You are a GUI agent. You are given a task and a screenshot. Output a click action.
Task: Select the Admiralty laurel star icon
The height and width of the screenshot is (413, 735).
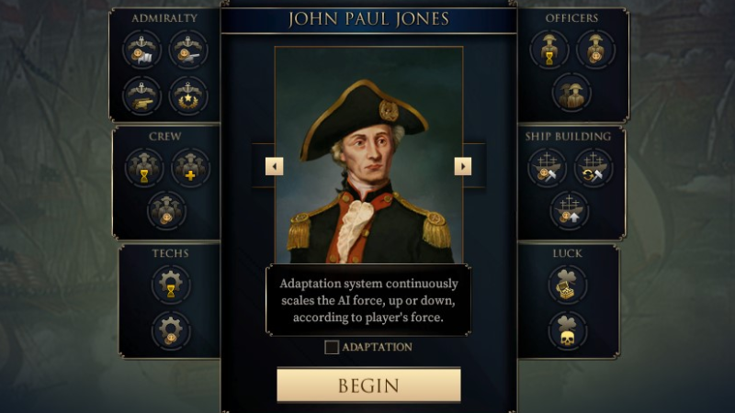point(188,95)
